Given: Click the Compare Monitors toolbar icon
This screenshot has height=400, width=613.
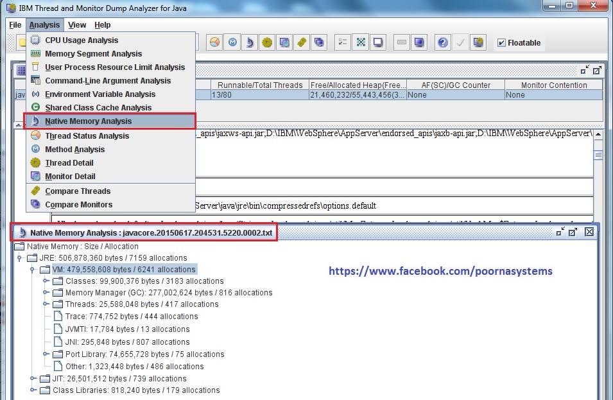Looking at the screenshot, I should pyautogui.click(x=319, y=42).
